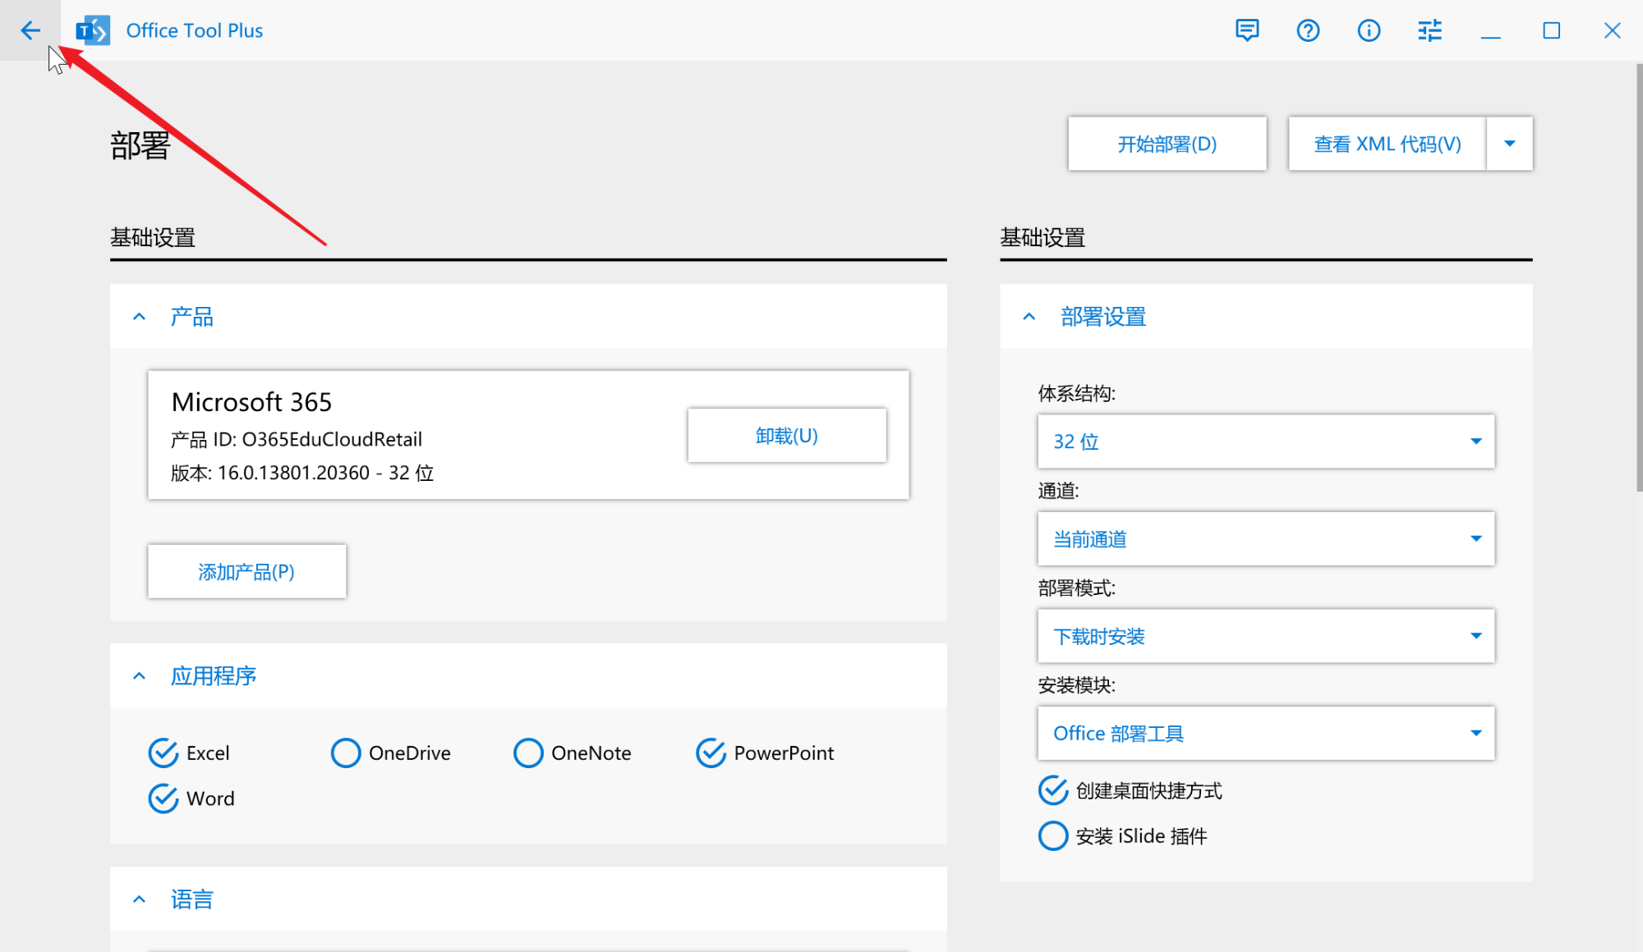Go back with the arrow button
Viewport: 1643px width, 952px height.
pyautogui.click(x=30, y=30)
